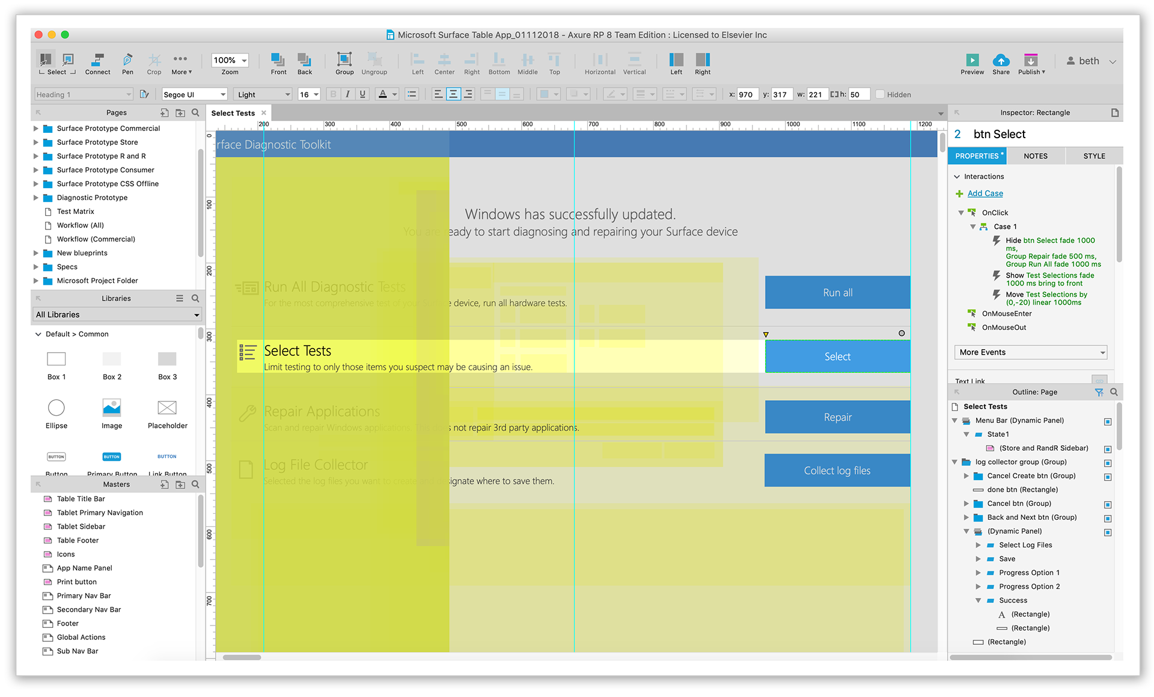Check the Hidden checkbox
Image resolution: width=1154 pixels, height=697 pixels.
pyautogui.click(x=880, y=94)
